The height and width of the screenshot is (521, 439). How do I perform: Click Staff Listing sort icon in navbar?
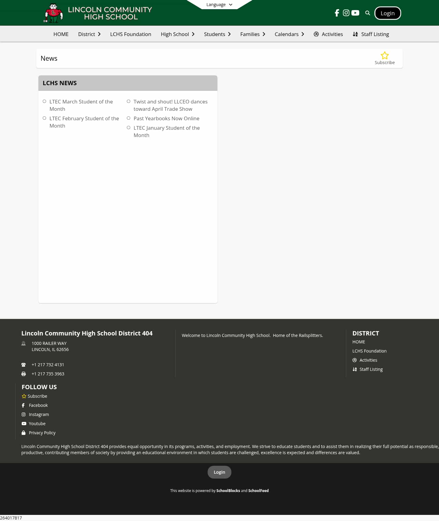point(355,34)
